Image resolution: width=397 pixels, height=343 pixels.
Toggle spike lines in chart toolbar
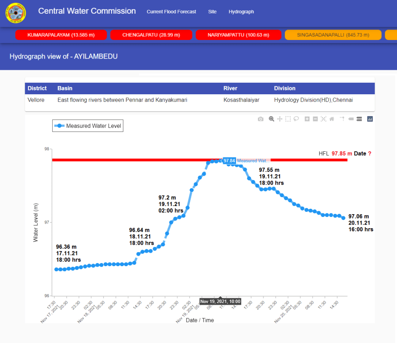coord(342,119)
